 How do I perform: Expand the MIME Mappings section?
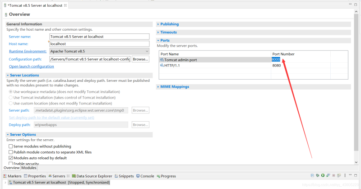coord(158,87)
